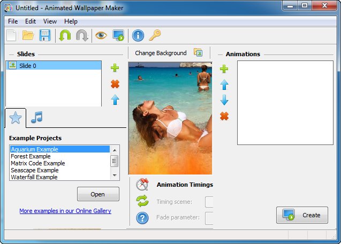The height and width of the screenshot is (244, 341).
Task: Select Matrix Code Example in the list
Action: pos(38,163)
